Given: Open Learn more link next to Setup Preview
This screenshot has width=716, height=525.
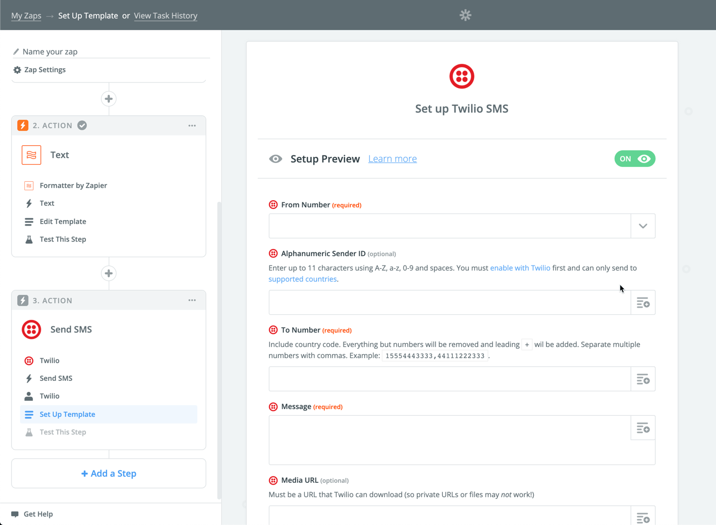Looking at the screenshot, I should coord(392,159).
